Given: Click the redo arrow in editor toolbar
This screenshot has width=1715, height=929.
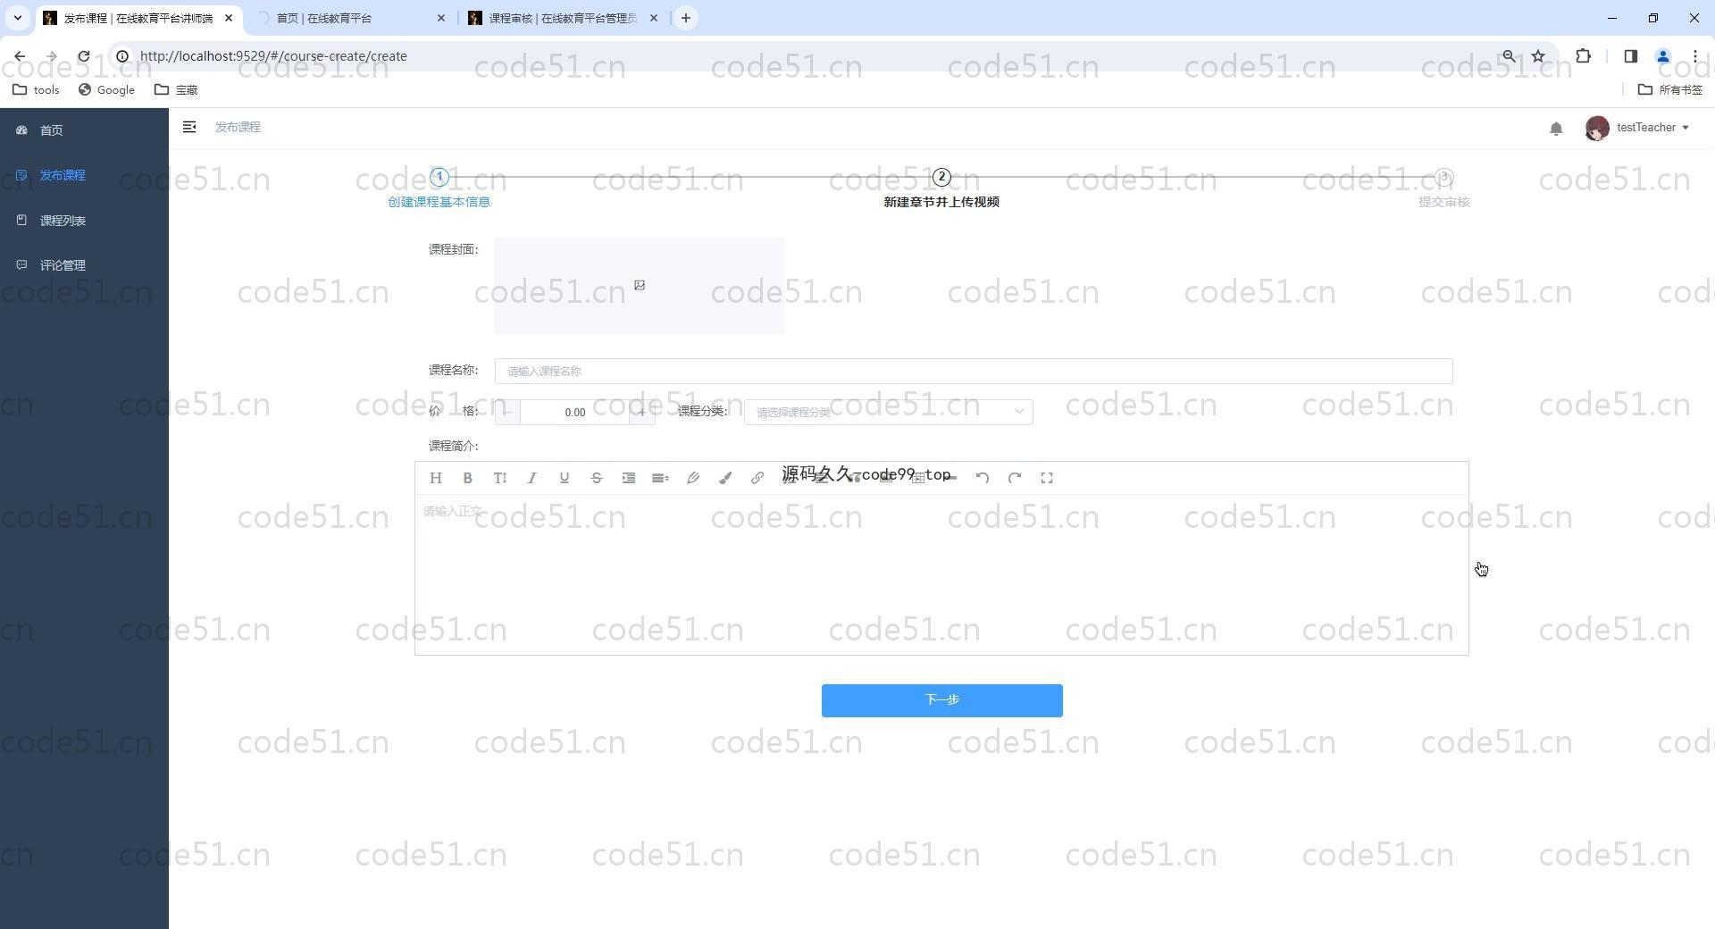Looking at the screenshot, I should click(x=1014, y=478).
